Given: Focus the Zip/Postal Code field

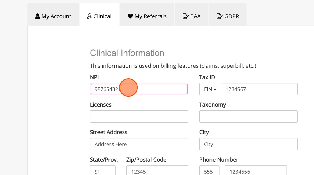Looking at the screenshot, I should (x=157, y=171).
